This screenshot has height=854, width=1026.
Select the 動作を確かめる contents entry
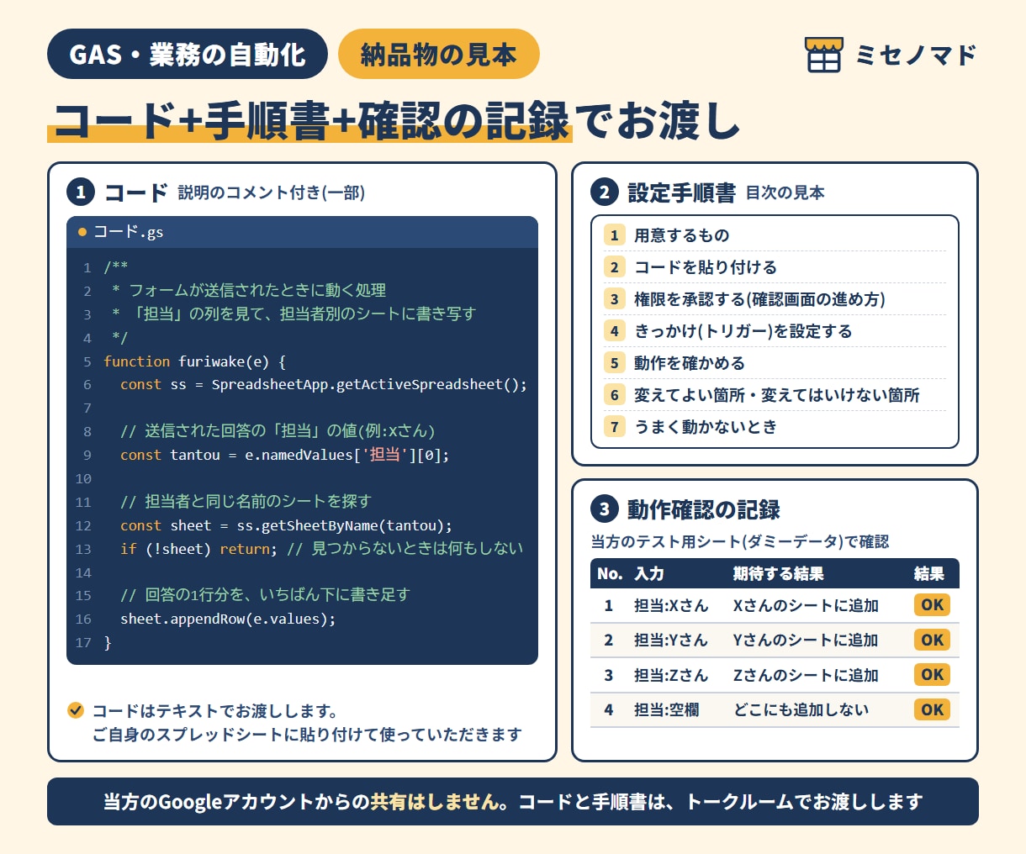690,363
